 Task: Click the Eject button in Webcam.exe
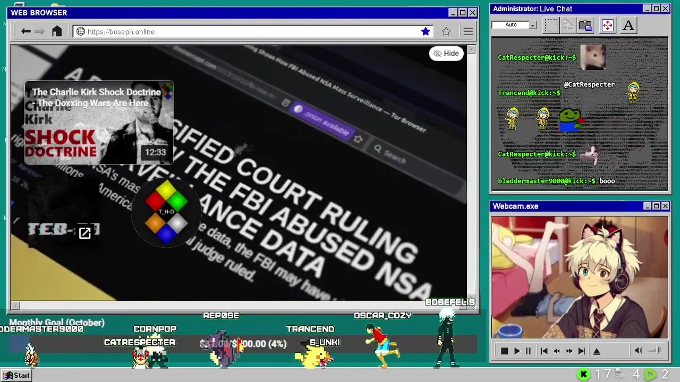597,351
